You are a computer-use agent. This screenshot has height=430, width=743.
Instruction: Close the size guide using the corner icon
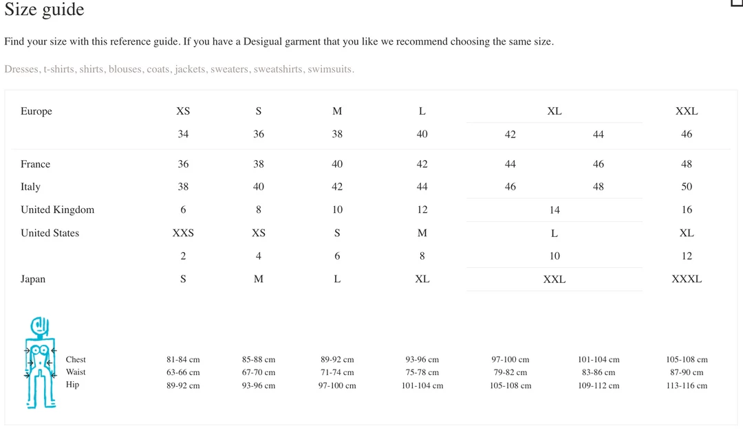pos(737,3)
